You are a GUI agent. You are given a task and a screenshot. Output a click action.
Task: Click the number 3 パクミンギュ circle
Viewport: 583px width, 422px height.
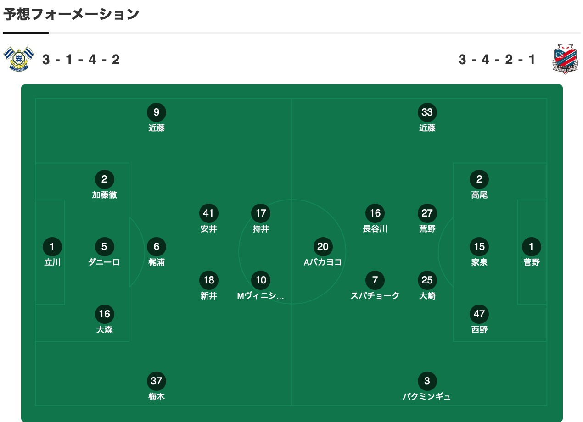tap(427, 381)
